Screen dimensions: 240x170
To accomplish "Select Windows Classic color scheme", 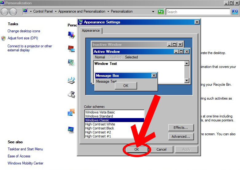I will point(114,120).
